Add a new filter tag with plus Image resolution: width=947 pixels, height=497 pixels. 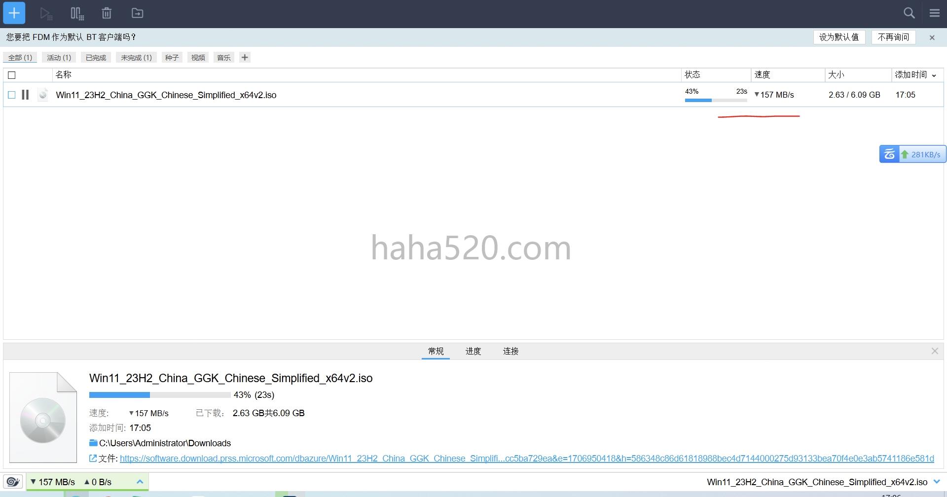click(x=245, y=57)
